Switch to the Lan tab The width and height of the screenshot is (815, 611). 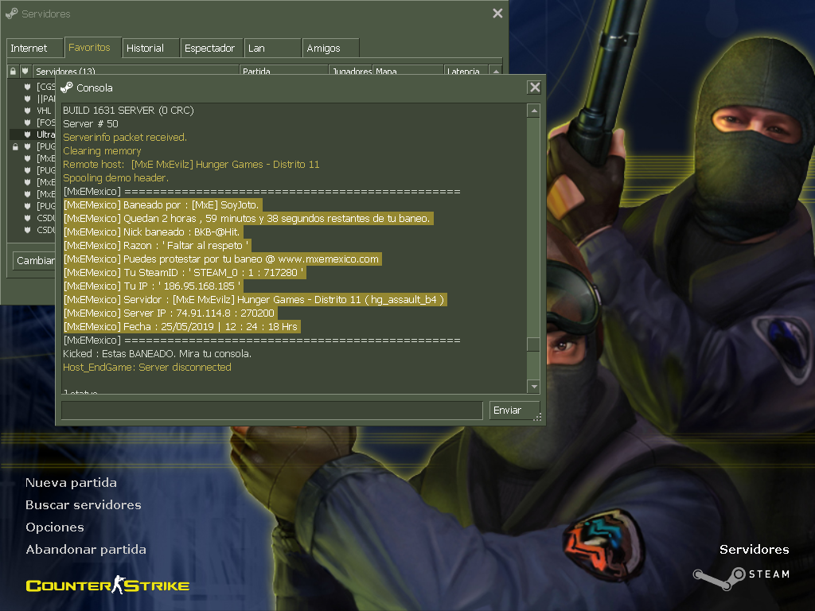[272, 48]
